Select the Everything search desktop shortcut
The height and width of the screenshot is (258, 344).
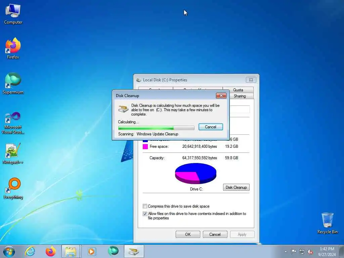pyautogui.click(x=13, y=188)
